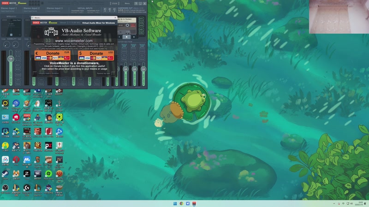Open the Voicemeeter Banana desktop shortcut

click(x=27, y=117)
